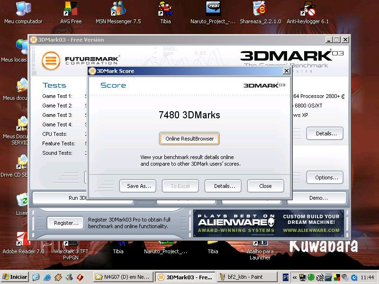The width and height of the screenshot is (379, 284).
Task: Click the 7480 3DMarks score text
Action: [x=189, y=115]
